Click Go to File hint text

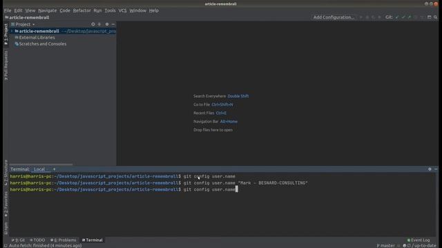(x=213, y=105)
